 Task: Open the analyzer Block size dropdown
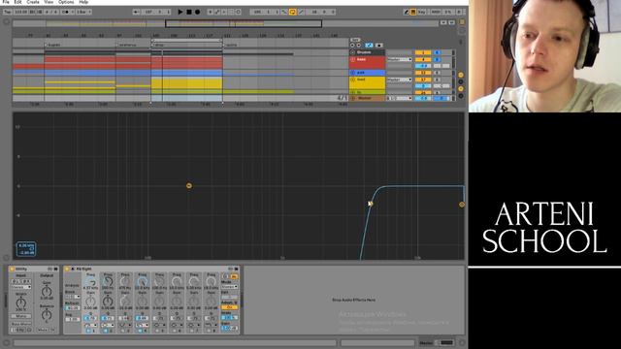pos(73,297)
